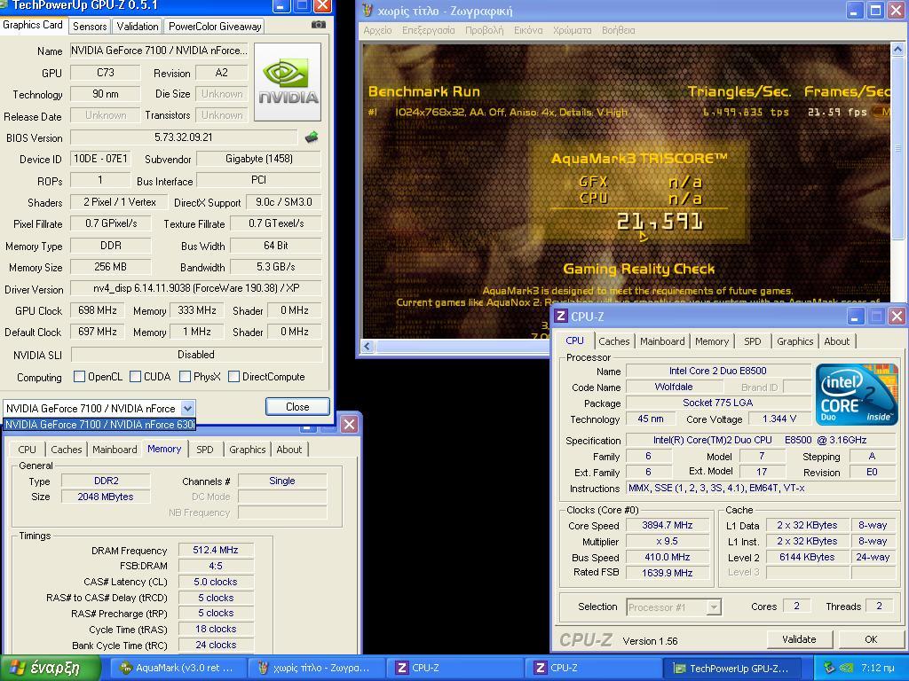Switch to TechPowerUp GPU-Z taskbar button

point(731,668)
